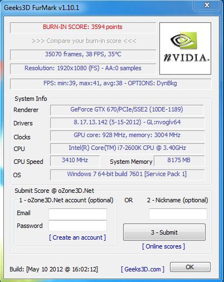Image resolution: width=224 pixels, height=282 pixels.
Task: Click the driver version 8.17.13.142 value
Action: pyautogui.click(x=127, y=122)
